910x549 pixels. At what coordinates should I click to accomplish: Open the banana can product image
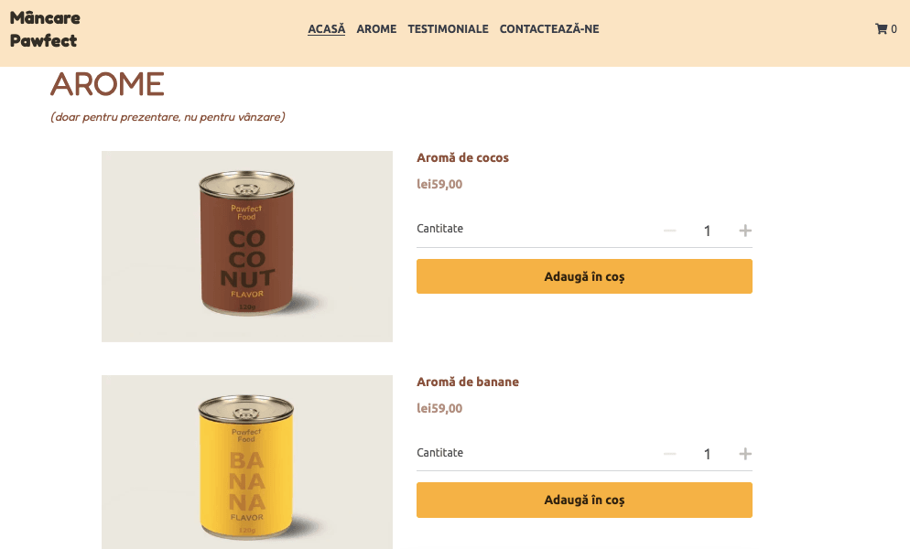pyautogui.click(x=247, y=462)
